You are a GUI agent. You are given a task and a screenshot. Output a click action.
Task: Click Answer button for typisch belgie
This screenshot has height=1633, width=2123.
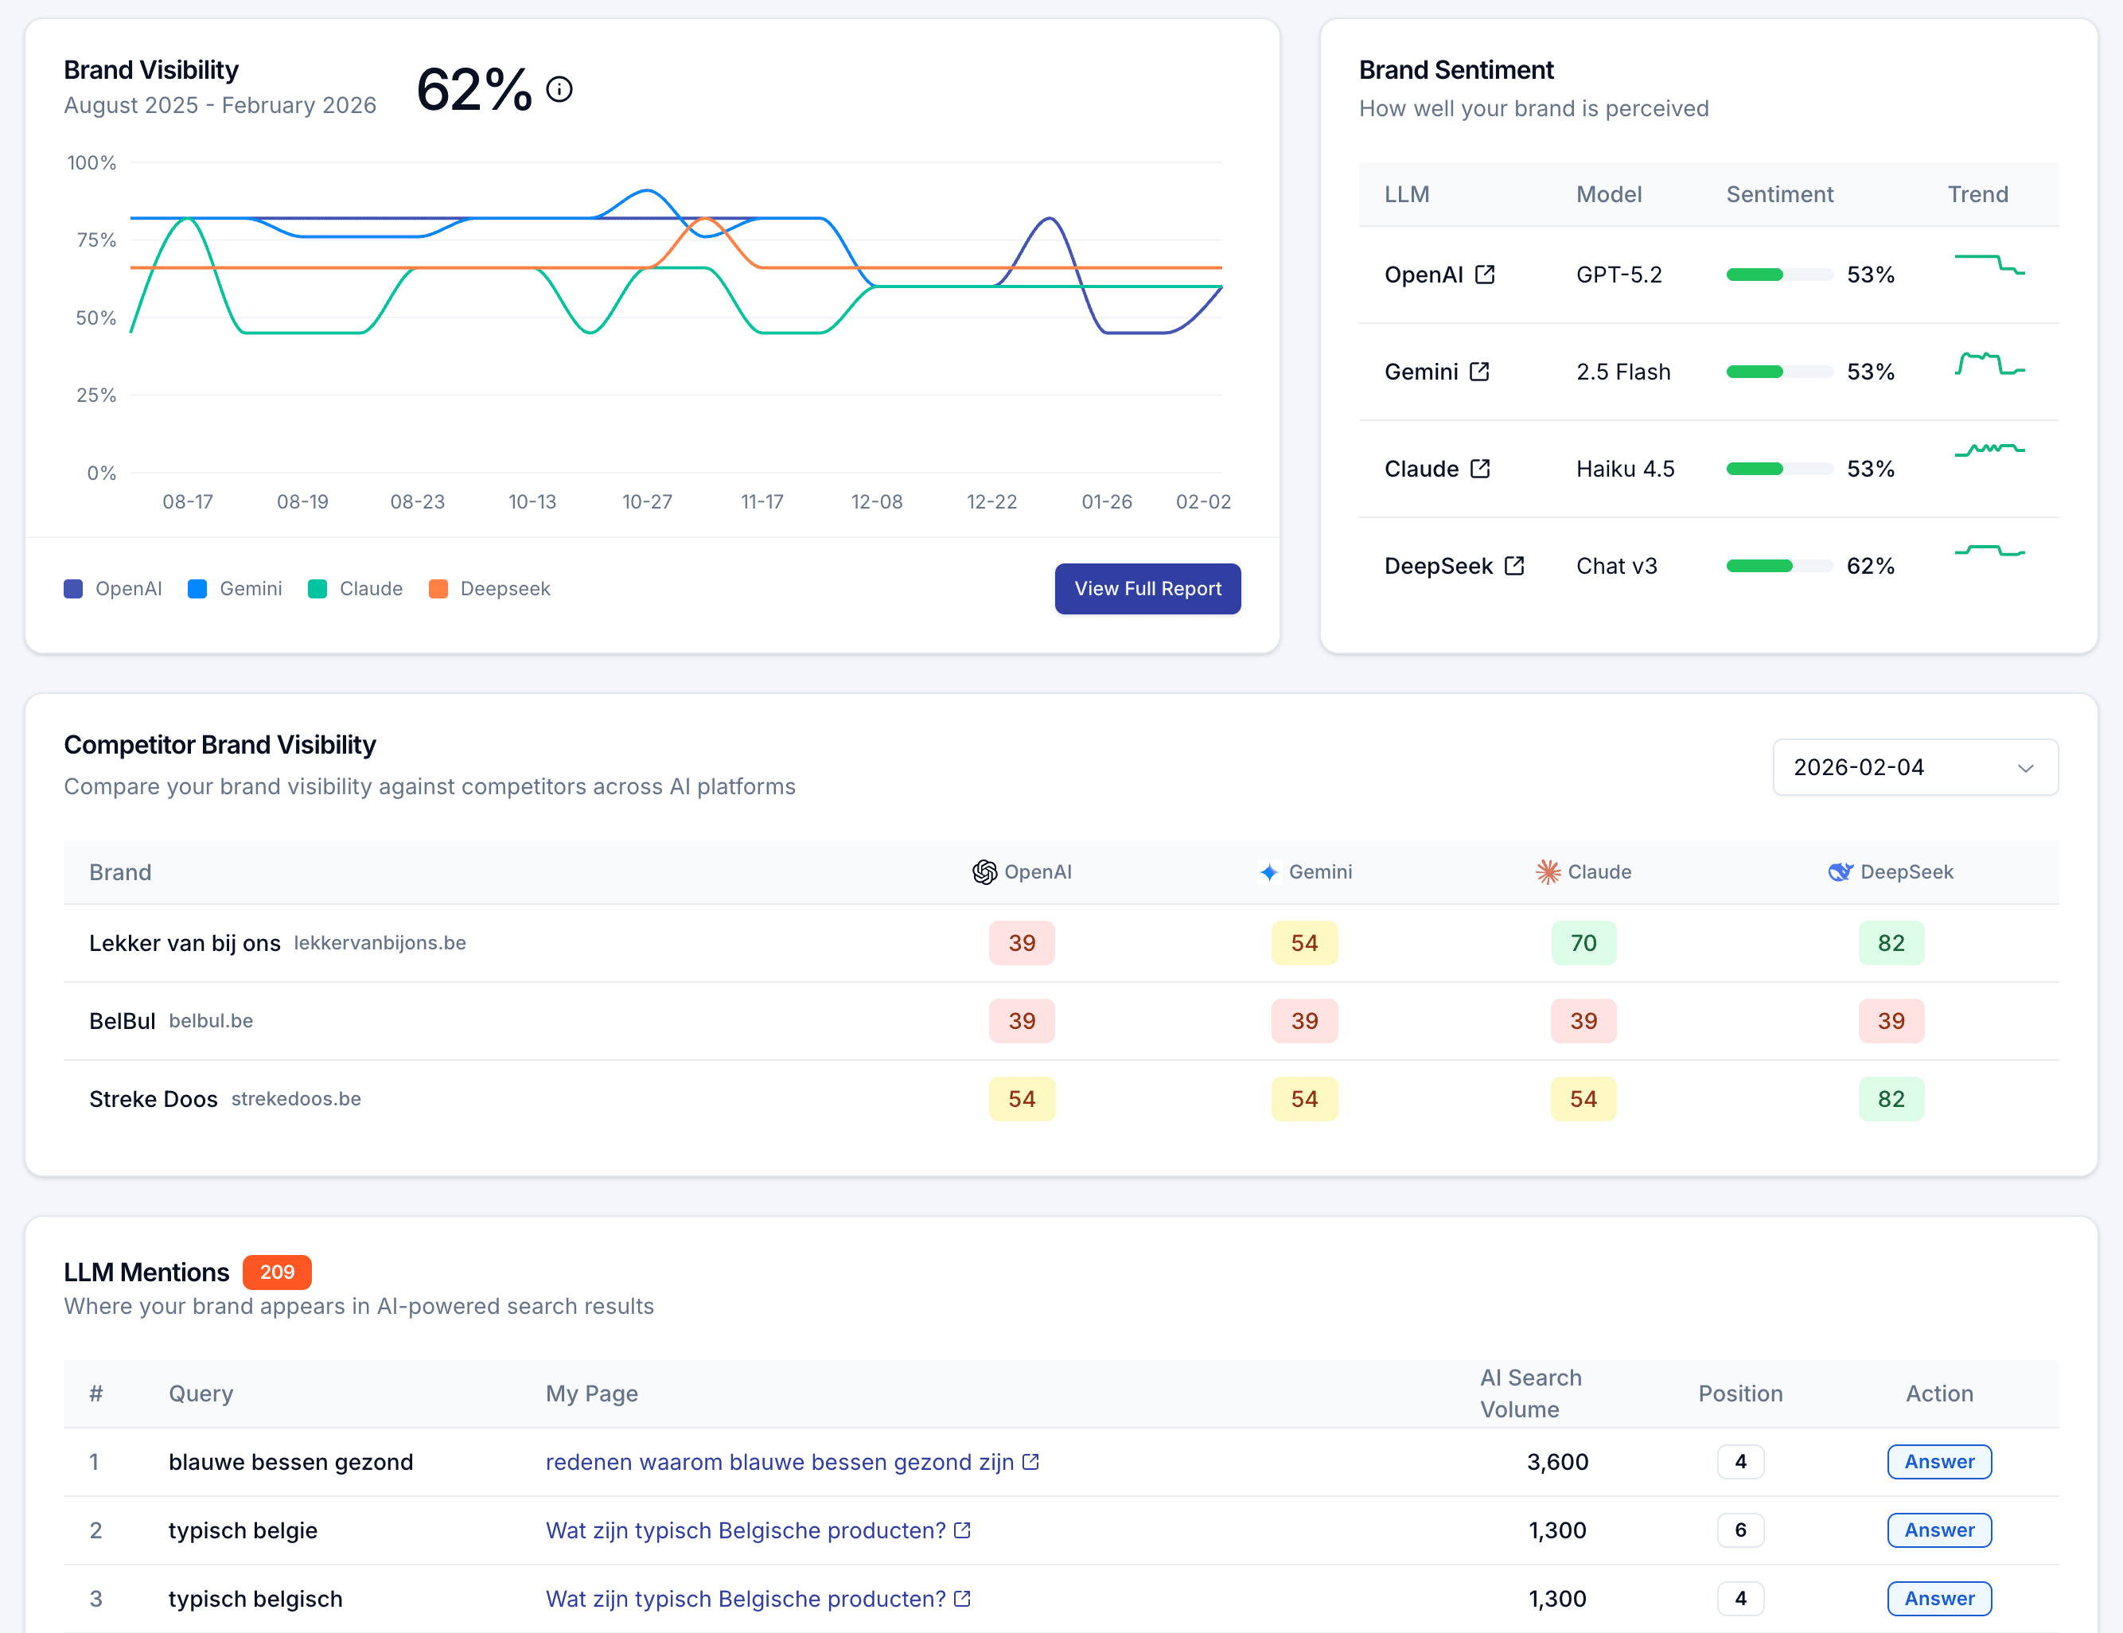[x=1938, y=1530]
